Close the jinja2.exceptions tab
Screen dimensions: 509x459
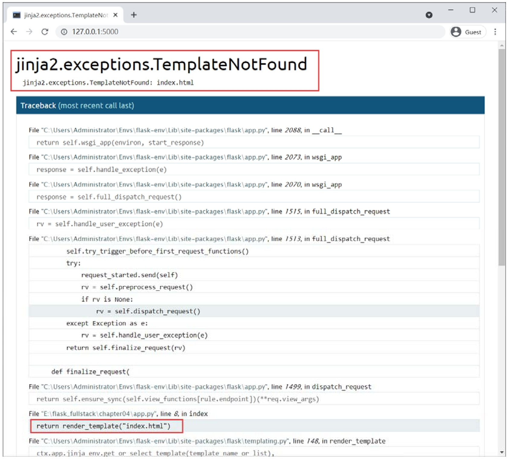[x=115, y=15]
